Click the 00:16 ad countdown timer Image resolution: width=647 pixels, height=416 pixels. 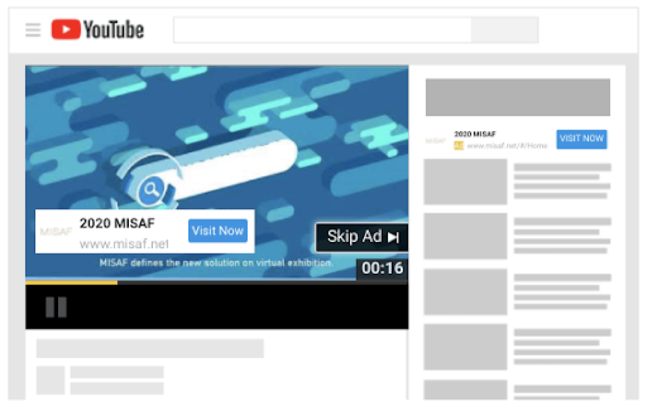382,268
